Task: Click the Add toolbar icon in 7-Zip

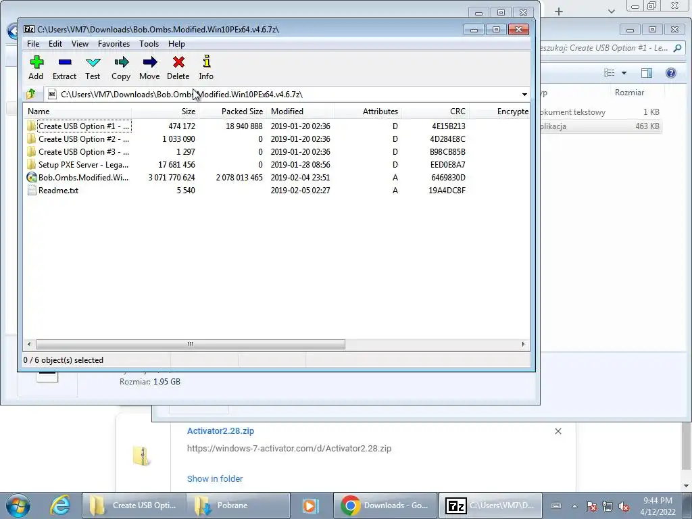Action: 36,62
